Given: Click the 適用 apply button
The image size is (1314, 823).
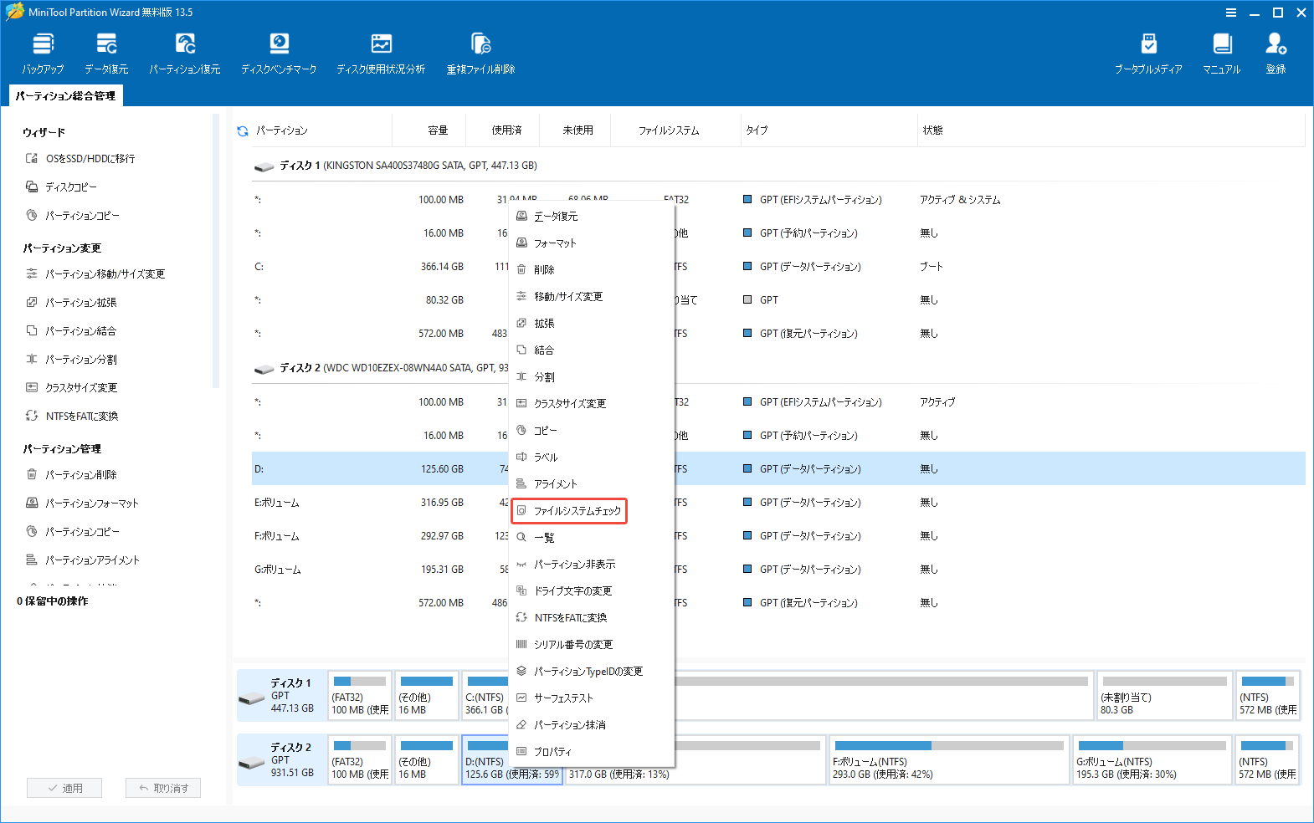Looking at the screenshot, I should tap(64, 788).
